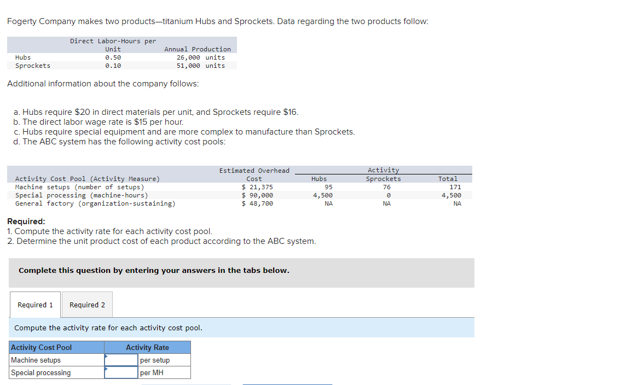Select the $ 48,700 overhead cost value
Screen dimensions: 620x385
[257, 203]
